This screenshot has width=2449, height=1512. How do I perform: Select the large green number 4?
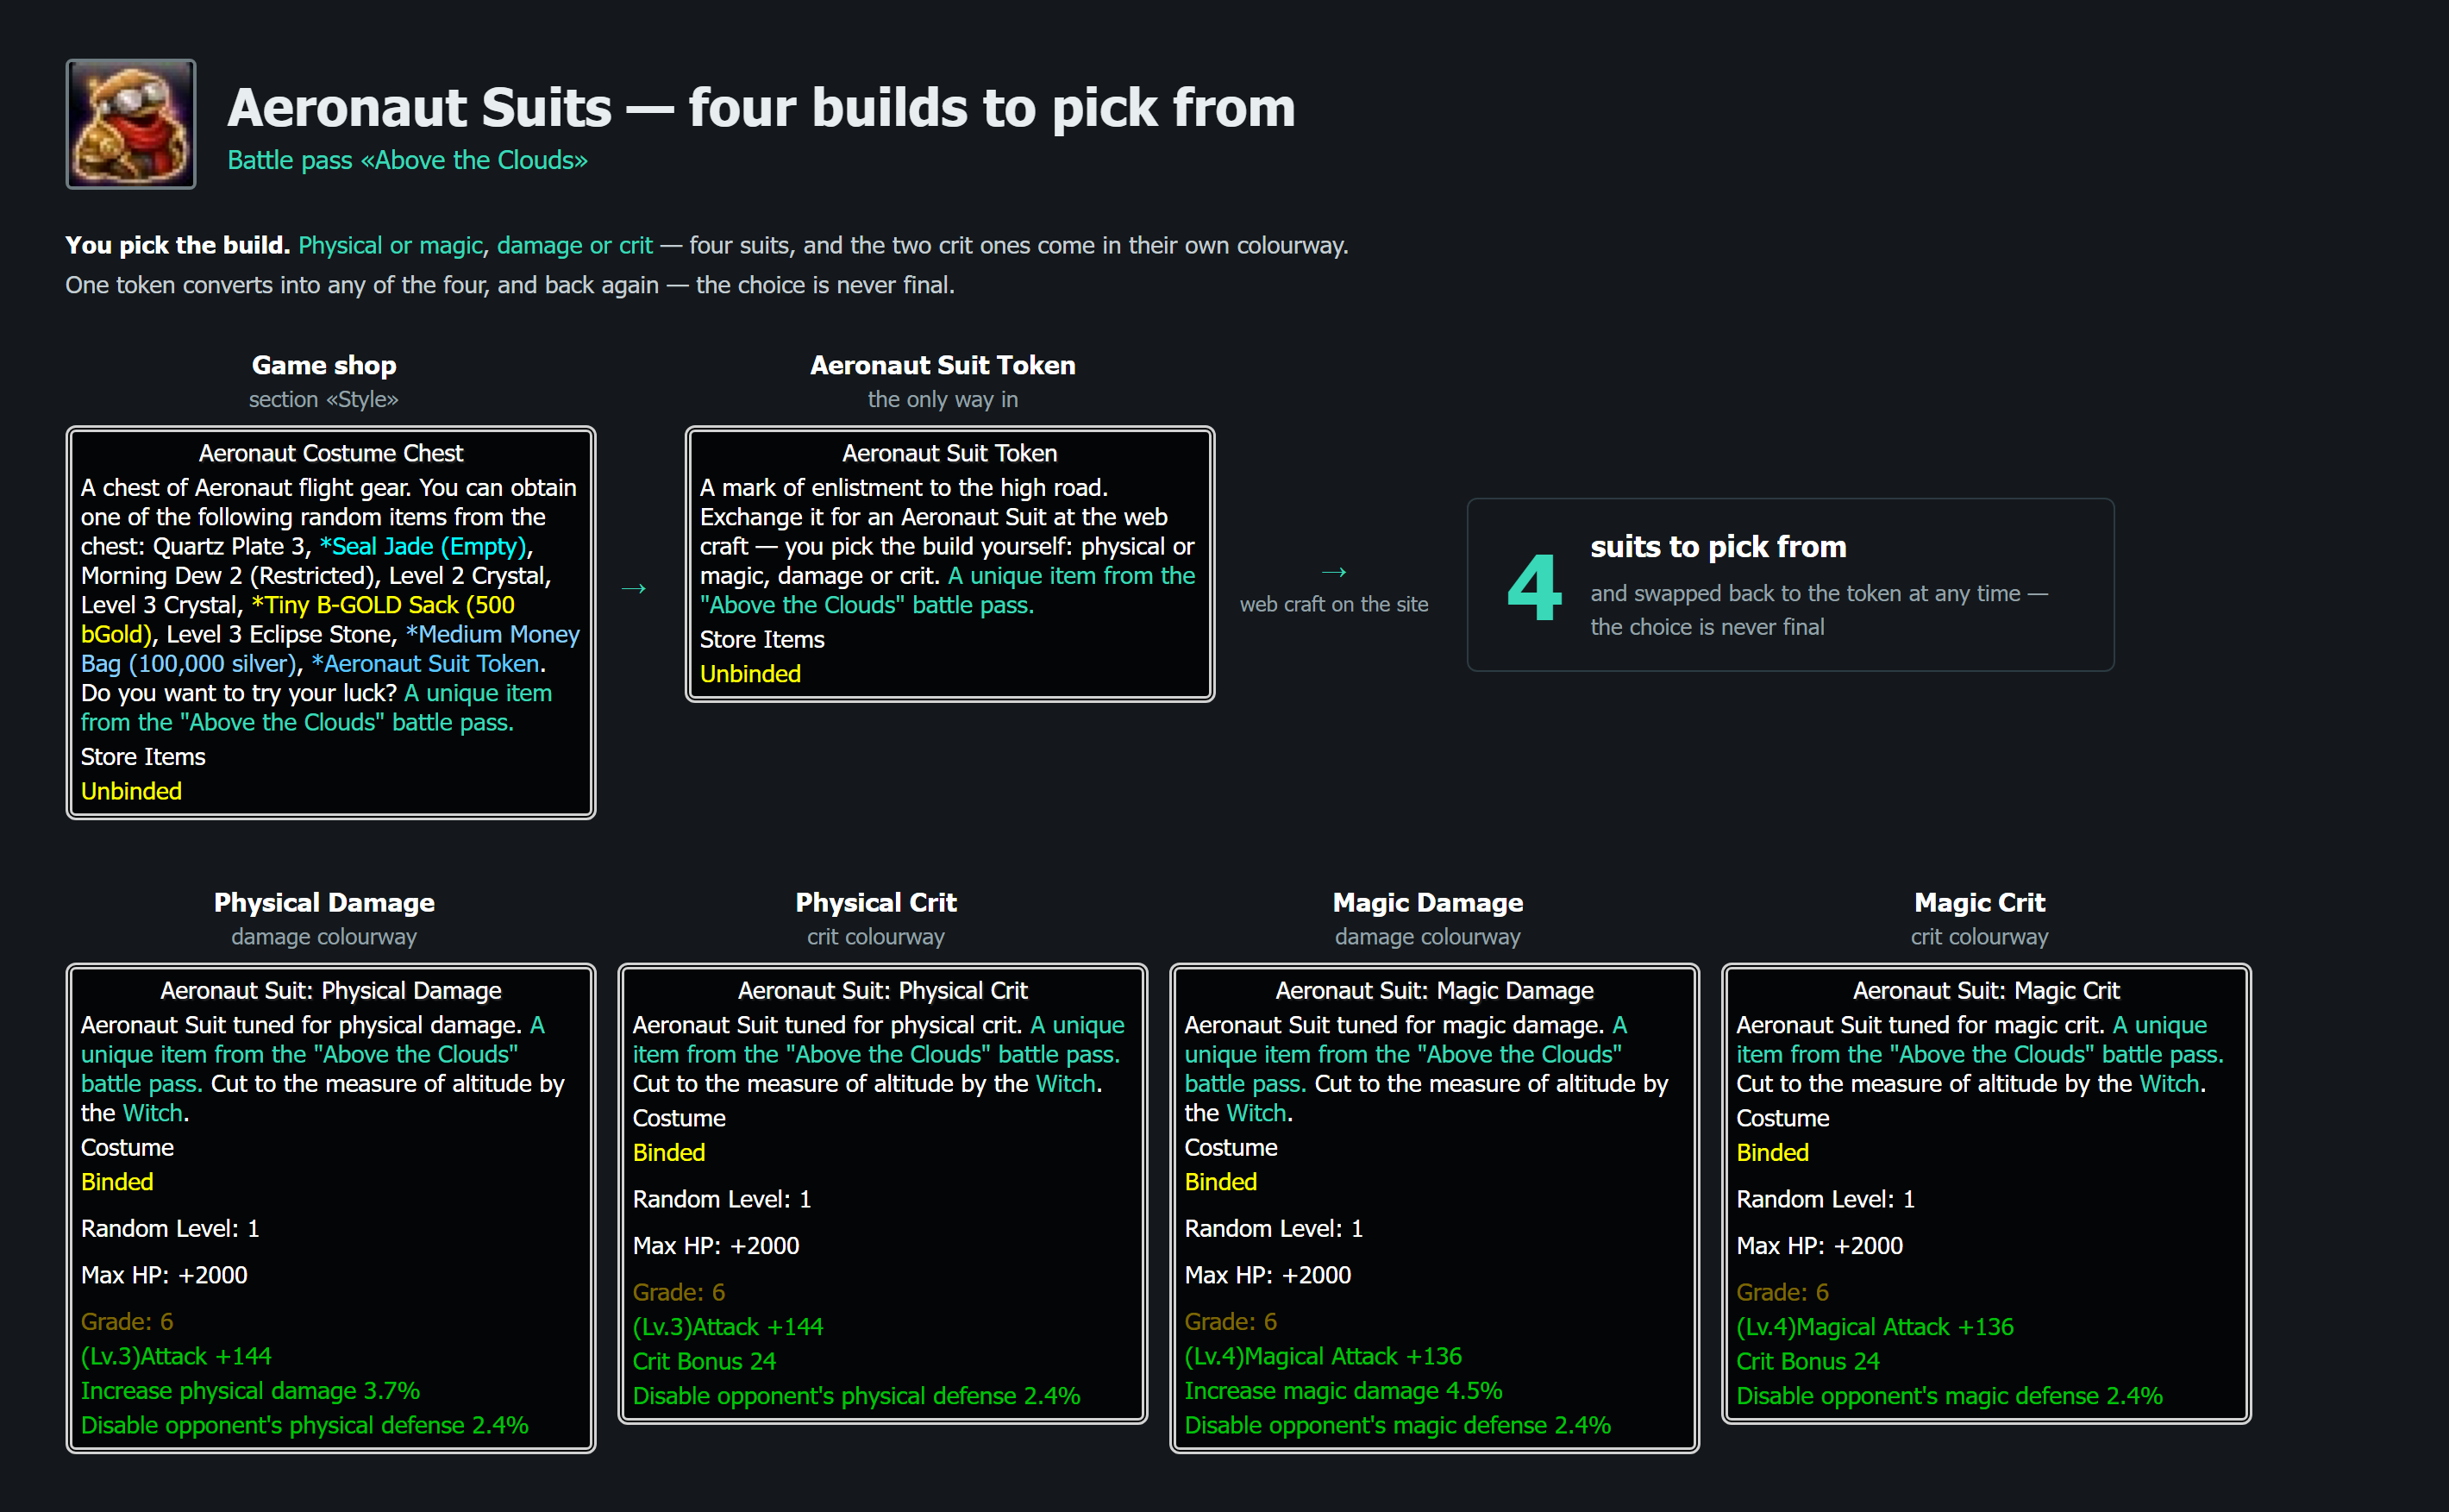[1534, 587]
